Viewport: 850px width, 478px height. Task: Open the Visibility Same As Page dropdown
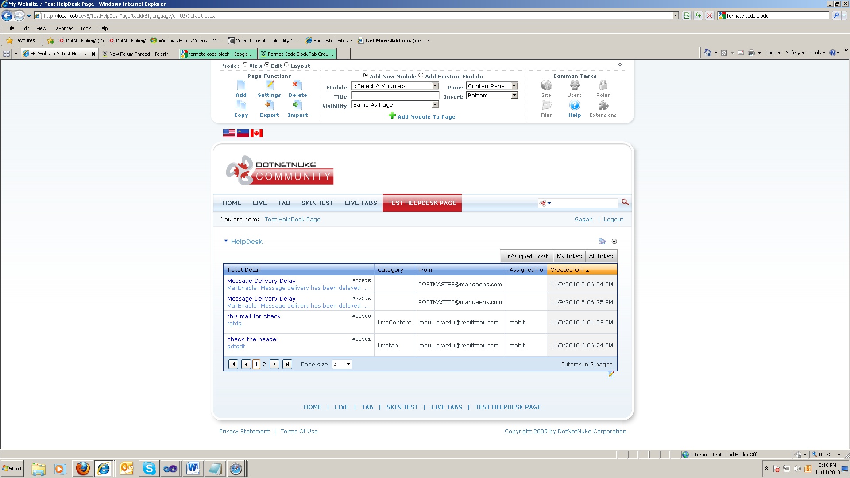(x=435, y=105)
